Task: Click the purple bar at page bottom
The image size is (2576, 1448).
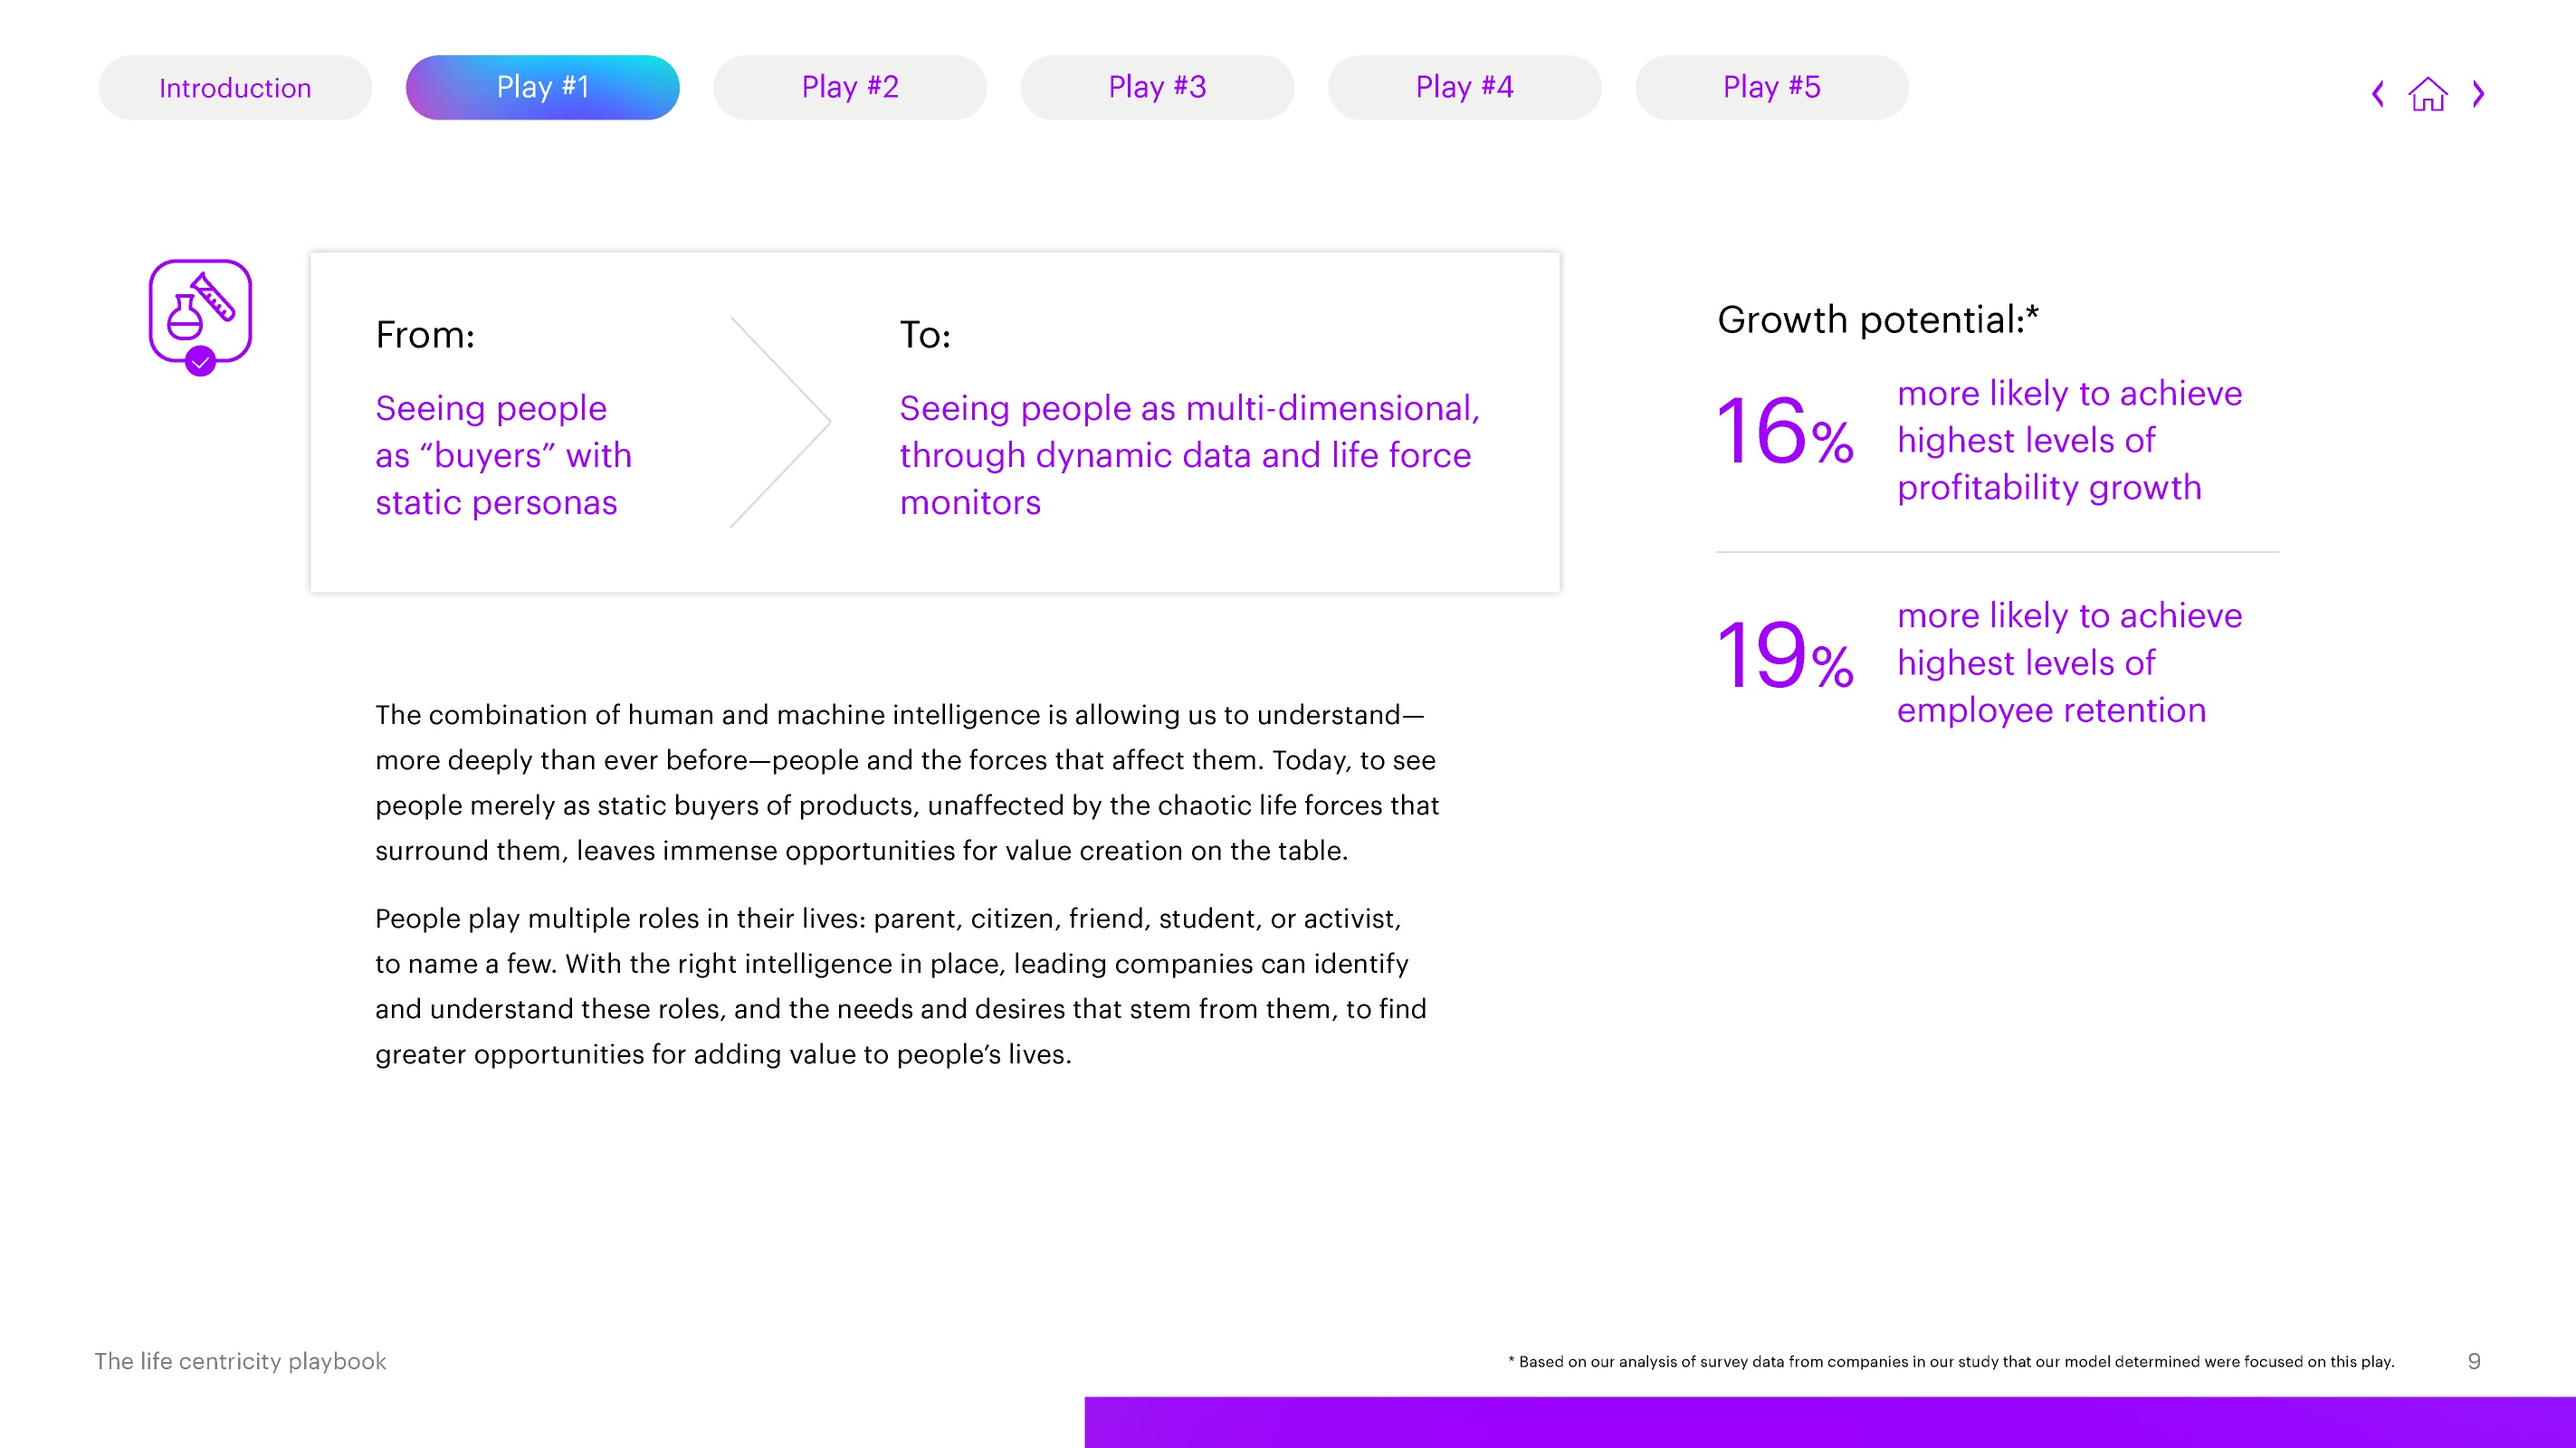Action: pos(1830,1422)
